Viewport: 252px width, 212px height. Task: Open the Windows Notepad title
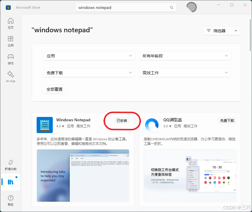click(73, 120)
